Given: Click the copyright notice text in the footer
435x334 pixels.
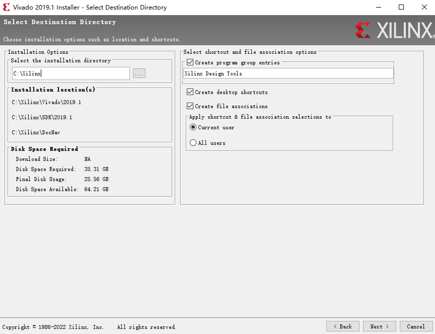Looking at the screenshot, I should click(89, 327).
